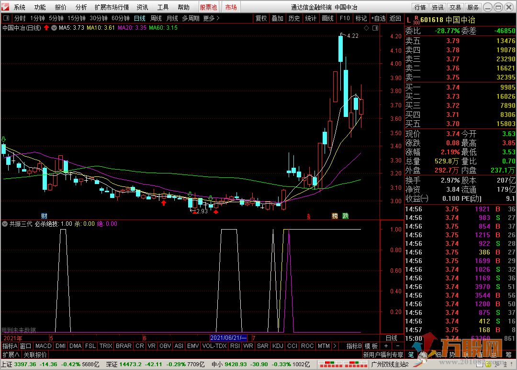The height and width of the screenshot is (370, 517).
Task: Click the 市场 button
Action: [231, 7]
